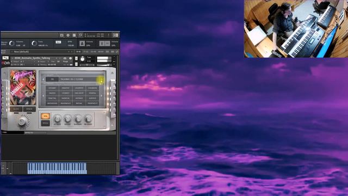348x196 pixels.
Task: Advance to next preset with right arrow
Action: tap(101, 79)
